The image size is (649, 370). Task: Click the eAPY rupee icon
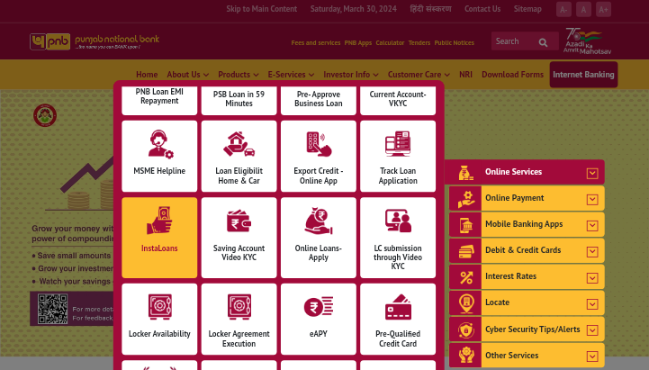coord(319,308)
